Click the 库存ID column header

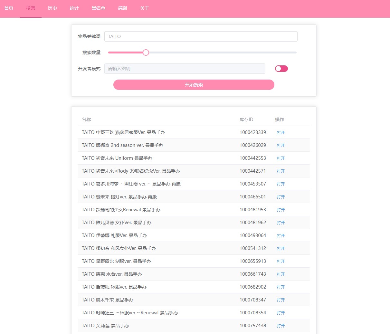point(246,119)
